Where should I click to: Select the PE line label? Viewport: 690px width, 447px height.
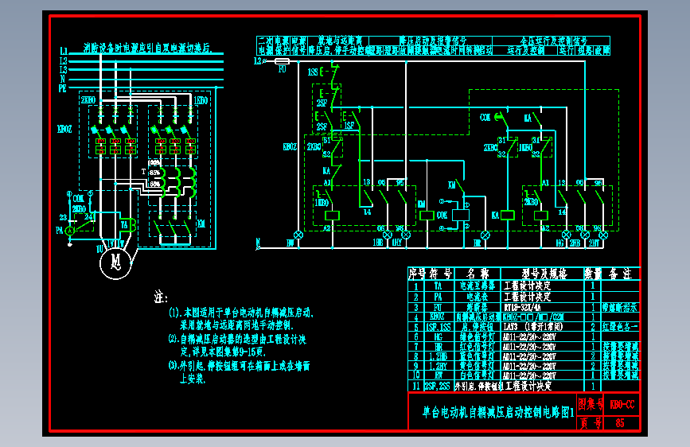pos(63,88)
